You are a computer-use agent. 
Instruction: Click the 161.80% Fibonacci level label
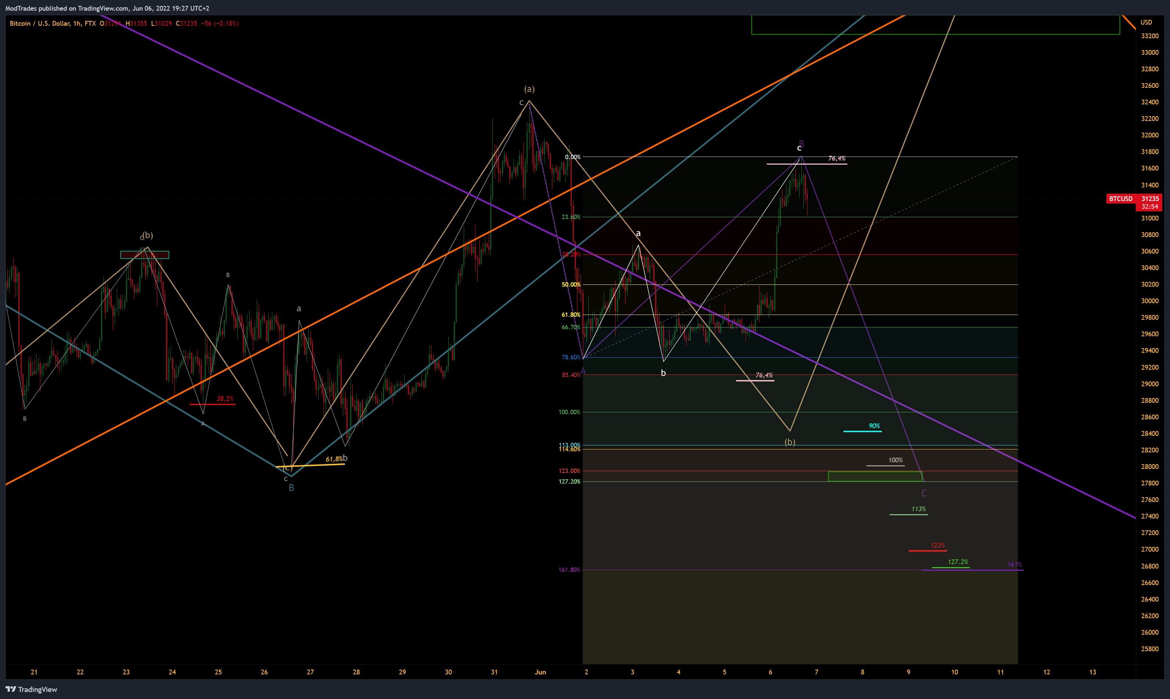click(x=569, y=570)
